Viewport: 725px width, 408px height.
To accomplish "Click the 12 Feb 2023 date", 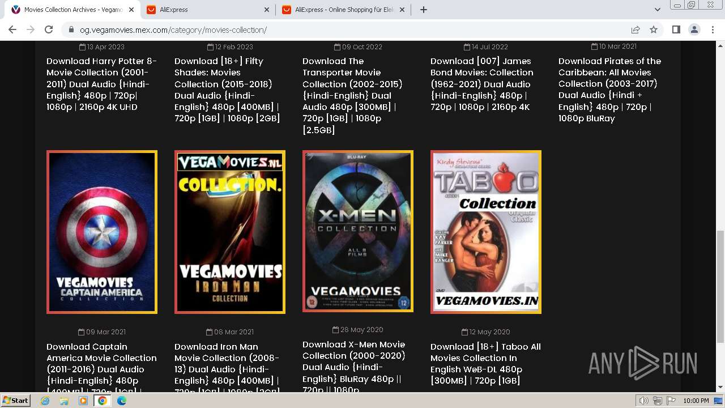I will click(x=230, y=47).
